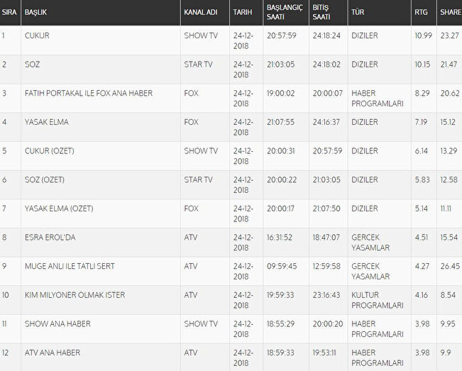Click the SHARE column header
The width and height of the screenshot is (462, 371).
pyautogui.click(x=450, y=13)
